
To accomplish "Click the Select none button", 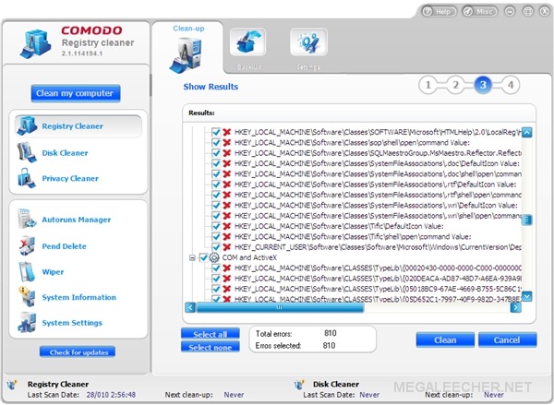I will [x=211, y=347].
